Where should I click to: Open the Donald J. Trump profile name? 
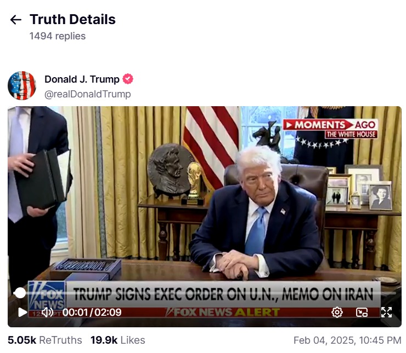click(82, 79)
